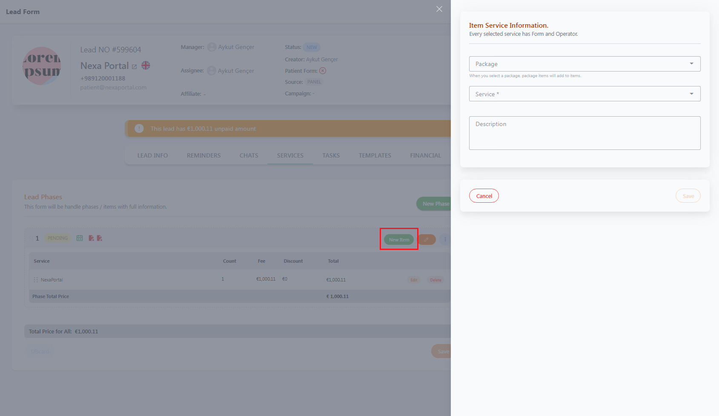Click the New Item button
This screenshot has height=416, width=719.
click(399, 240)
